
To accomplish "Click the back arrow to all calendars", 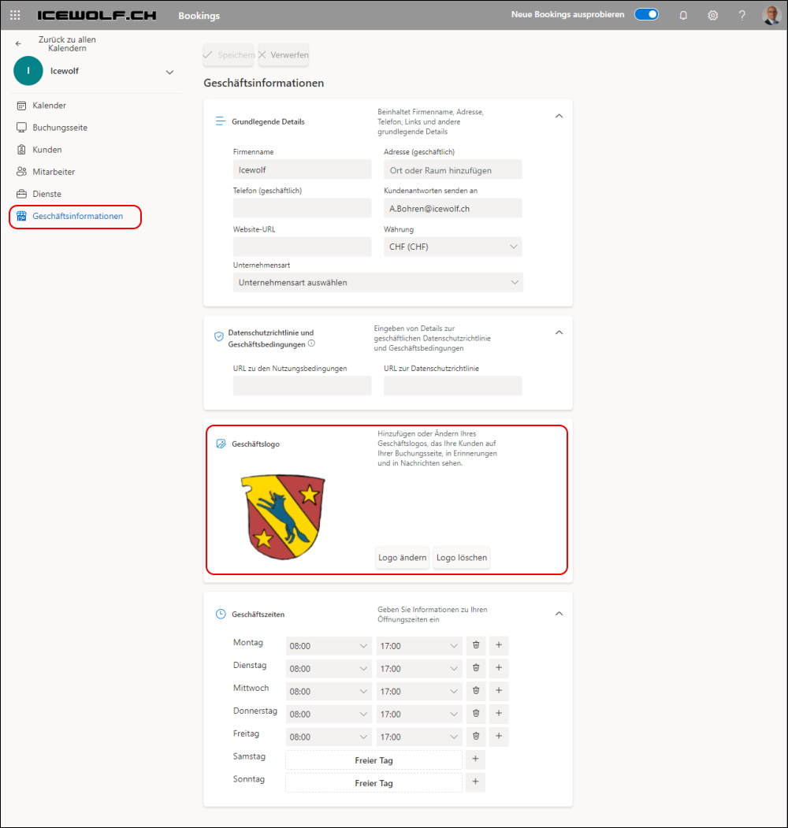I will tap(18, 44).
